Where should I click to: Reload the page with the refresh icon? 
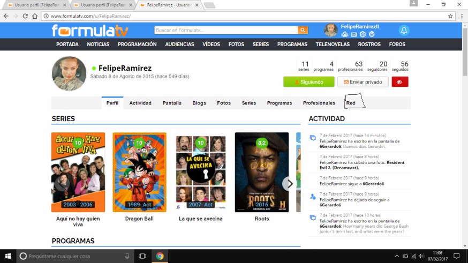point(25,16)
